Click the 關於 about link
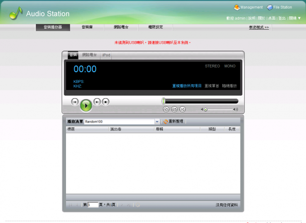This screenshot has height=223, width=306. (262, 18)
